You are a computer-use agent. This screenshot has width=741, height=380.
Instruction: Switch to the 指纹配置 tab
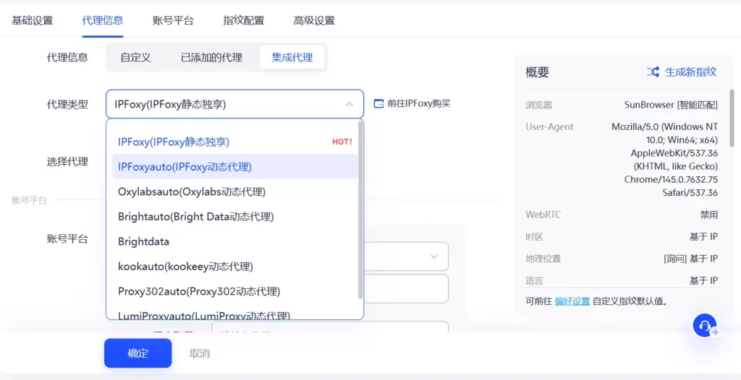click(243, 20)
